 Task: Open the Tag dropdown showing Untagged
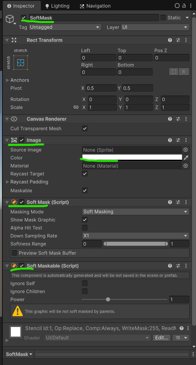pos(65,27)
